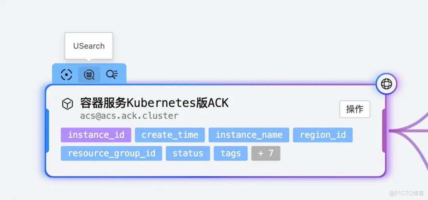Click the cube icon beside the ACK title
The width and height of the screenshot is (428, 200).
67,104
